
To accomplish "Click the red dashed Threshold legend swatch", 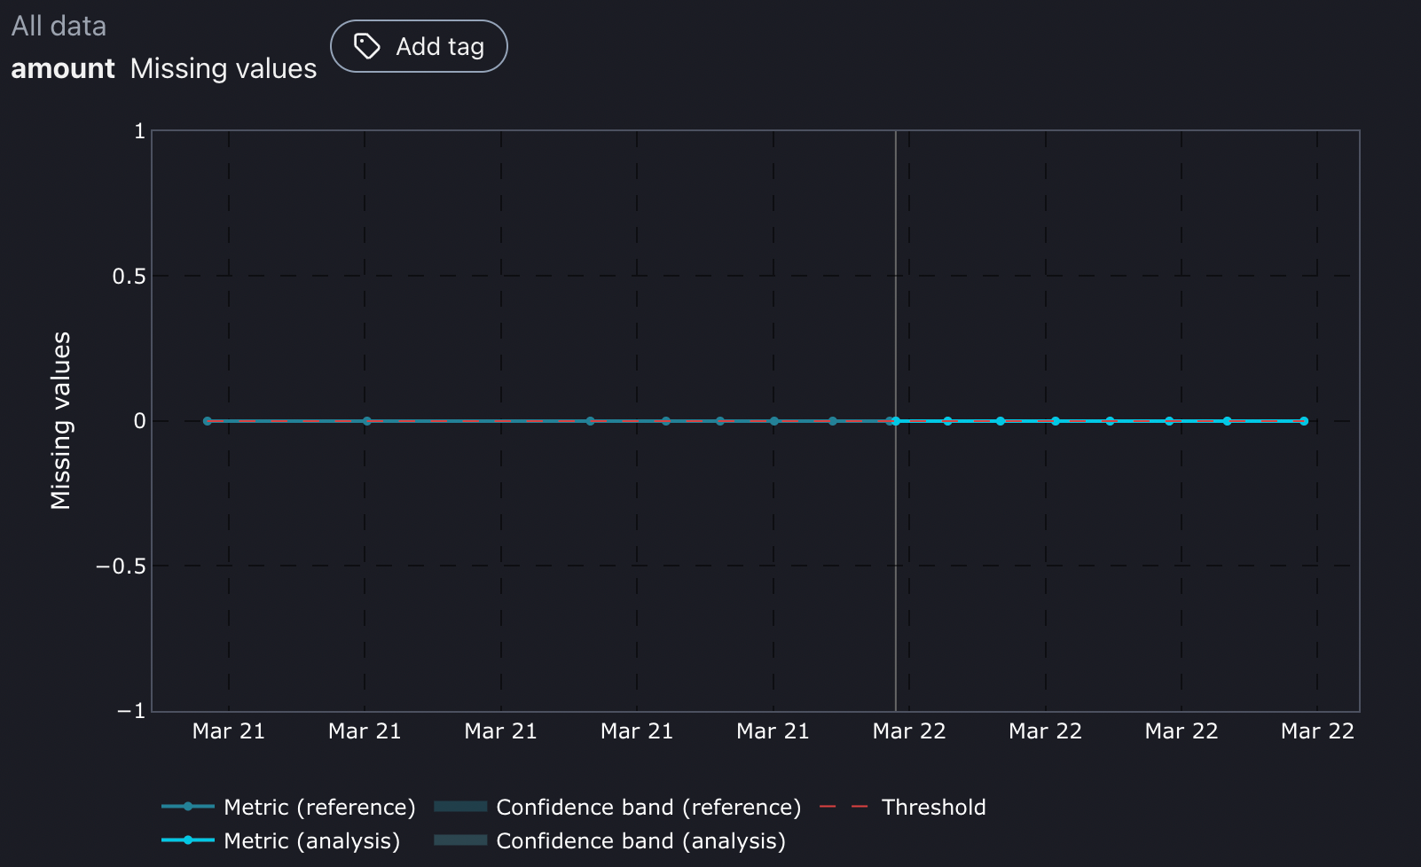I will (x=844, y=807).
